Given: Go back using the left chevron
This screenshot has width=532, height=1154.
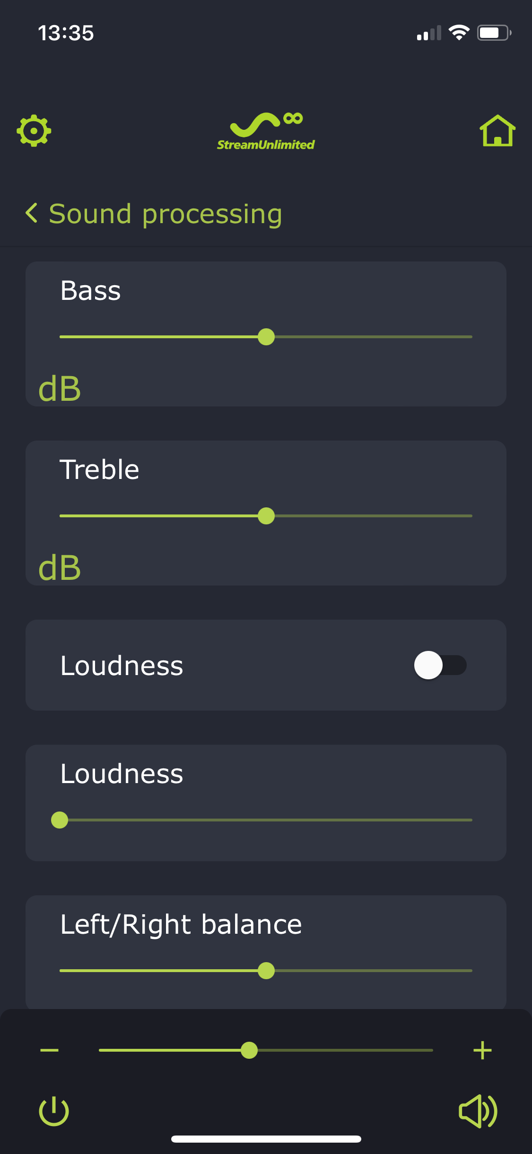Looking at the screenshot, I should pos(31,213).
